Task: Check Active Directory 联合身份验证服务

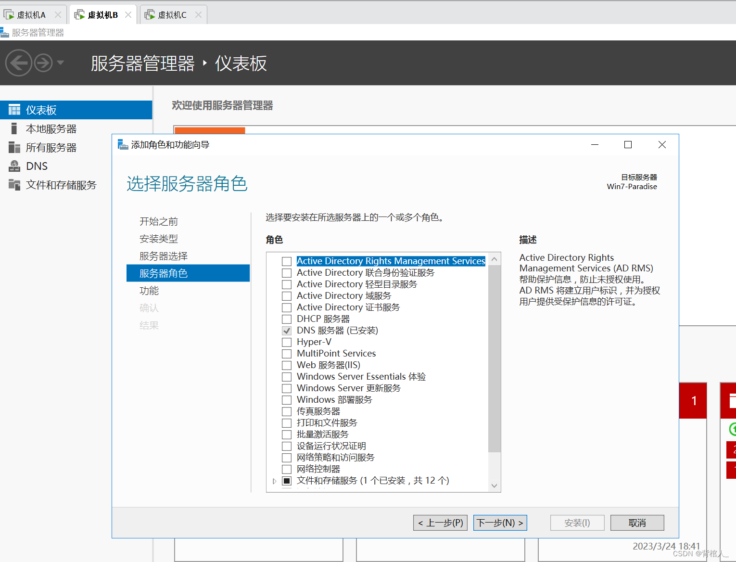Action: click(287, 273)
